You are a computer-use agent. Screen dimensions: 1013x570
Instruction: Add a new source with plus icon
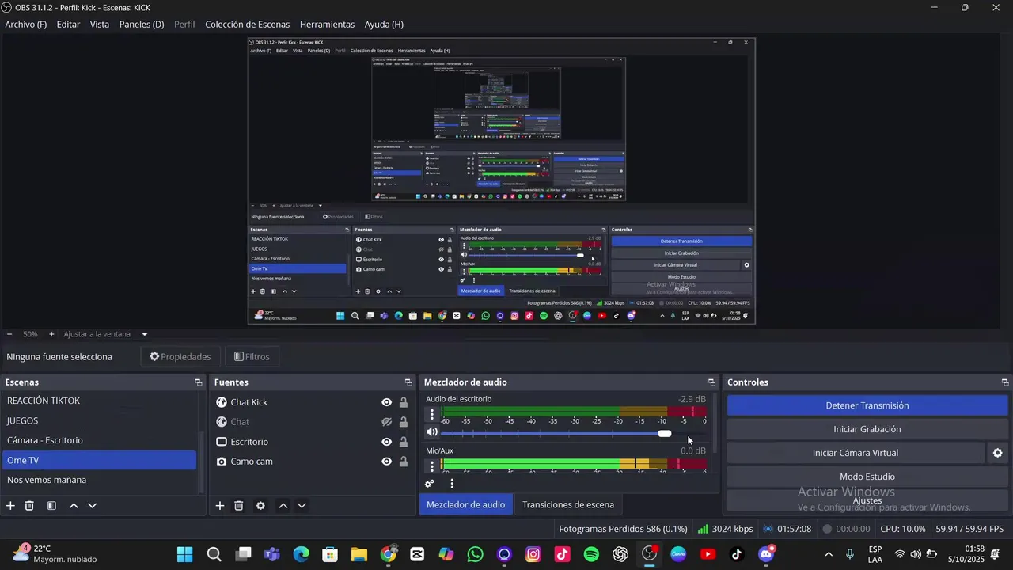click(219, 505)
